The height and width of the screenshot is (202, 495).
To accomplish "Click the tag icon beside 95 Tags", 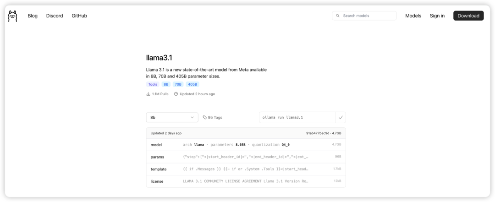I will coord(205,117).
